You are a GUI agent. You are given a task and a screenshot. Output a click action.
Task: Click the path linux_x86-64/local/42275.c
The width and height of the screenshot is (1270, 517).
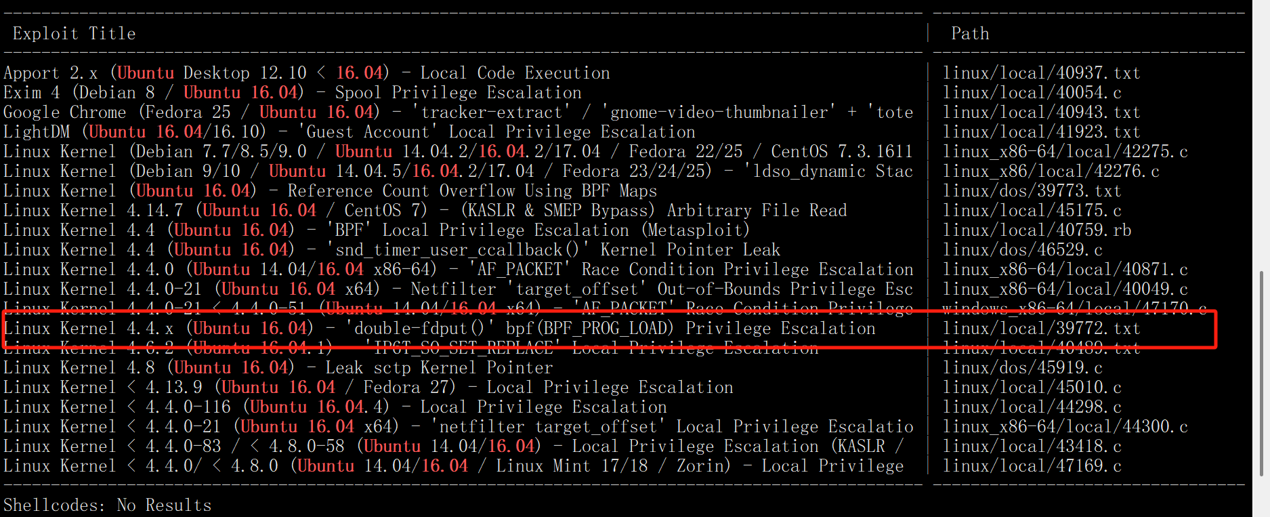click(1065, 152)
